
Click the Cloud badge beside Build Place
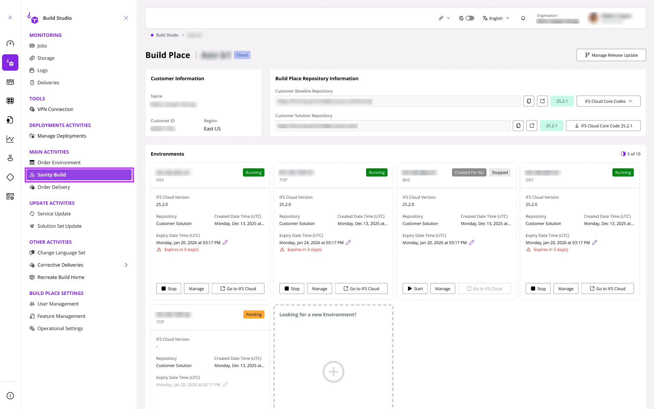pyautogui.click(x=242, y=55)
